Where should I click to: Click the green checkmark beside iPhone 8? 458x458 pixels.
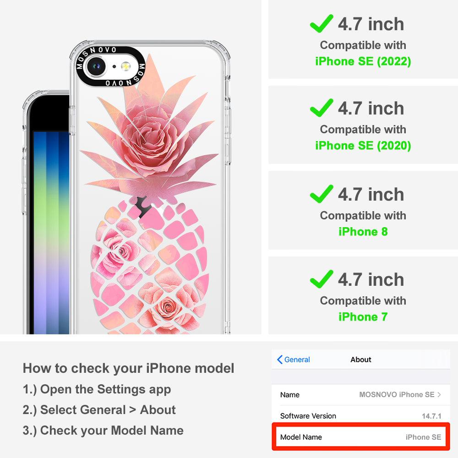pyautogui.click(x=322, y=194)
